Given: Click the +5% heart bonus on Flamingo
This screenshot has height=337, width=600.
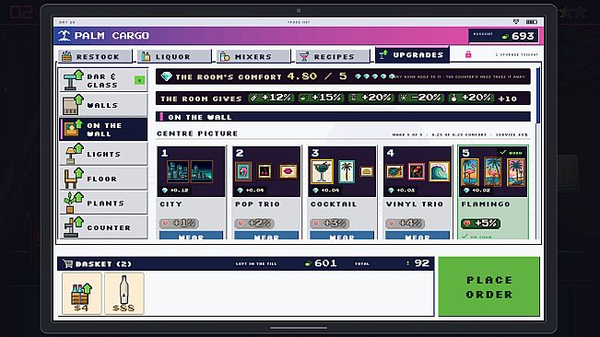Looking at the screenshot, I should [x=481, y=223].
